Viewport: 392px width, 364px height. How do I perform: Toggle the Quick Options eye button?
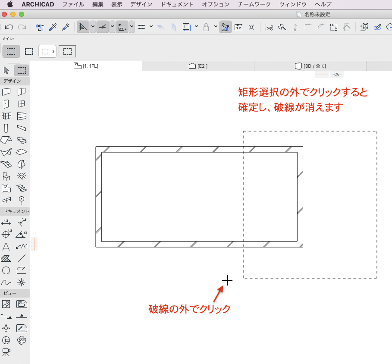coord(337,75)
